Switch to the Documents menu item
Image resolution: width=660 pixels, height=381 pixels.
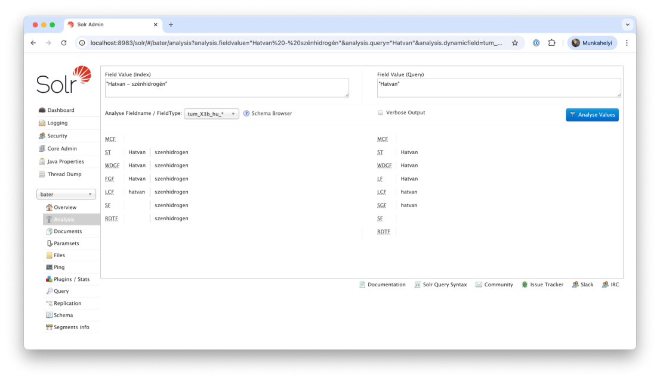tap(67, 231)
